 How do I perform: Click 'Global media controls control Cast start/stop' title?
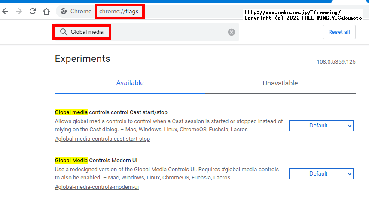coord(111,112)
